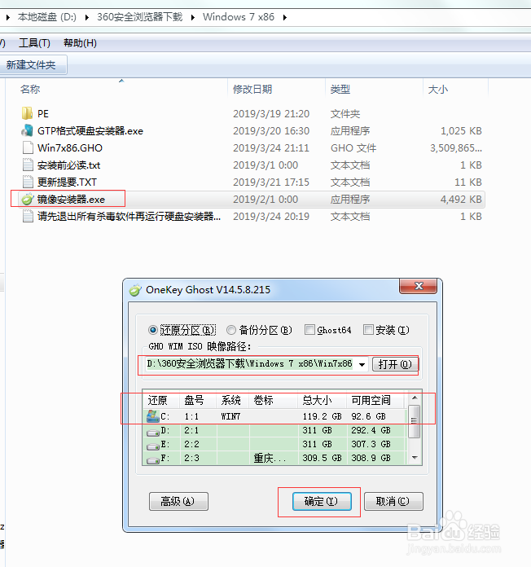Select the E: partition's 307.3 GB free space cell
This screenshot has width=531, height=567.
pyautogui.click(x=371, y=444)
